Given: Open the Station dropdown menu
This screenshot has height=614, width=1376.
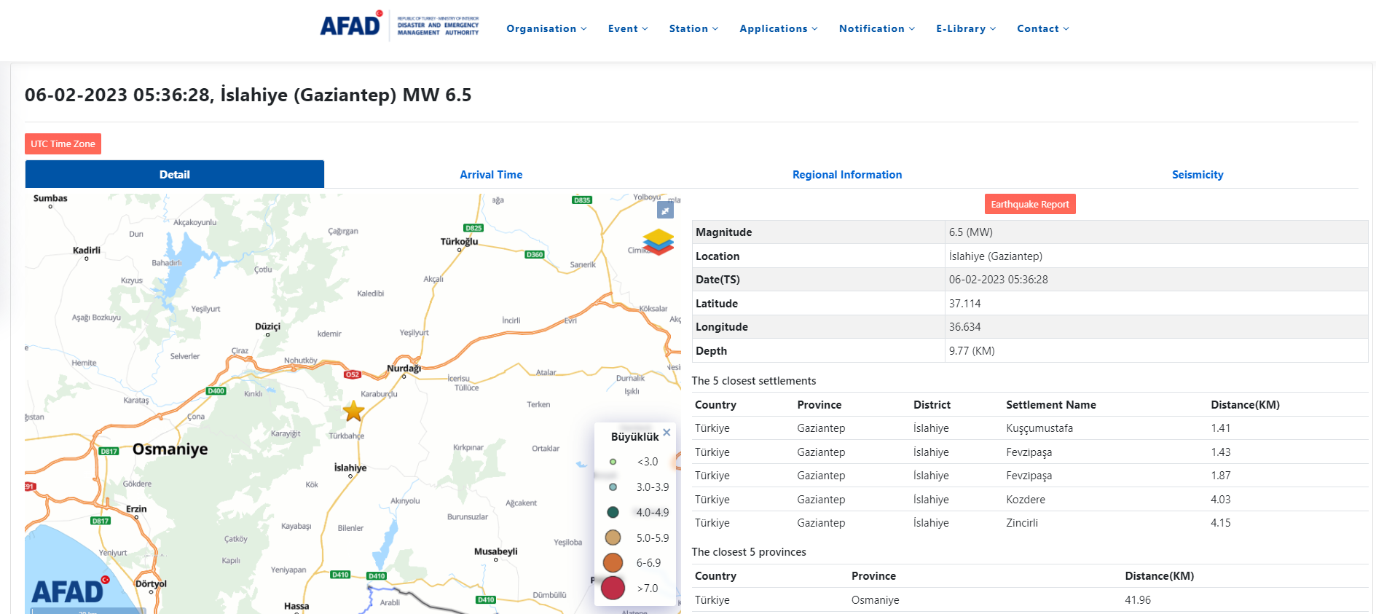Looking at the screenshot, I should pos(693,28).
